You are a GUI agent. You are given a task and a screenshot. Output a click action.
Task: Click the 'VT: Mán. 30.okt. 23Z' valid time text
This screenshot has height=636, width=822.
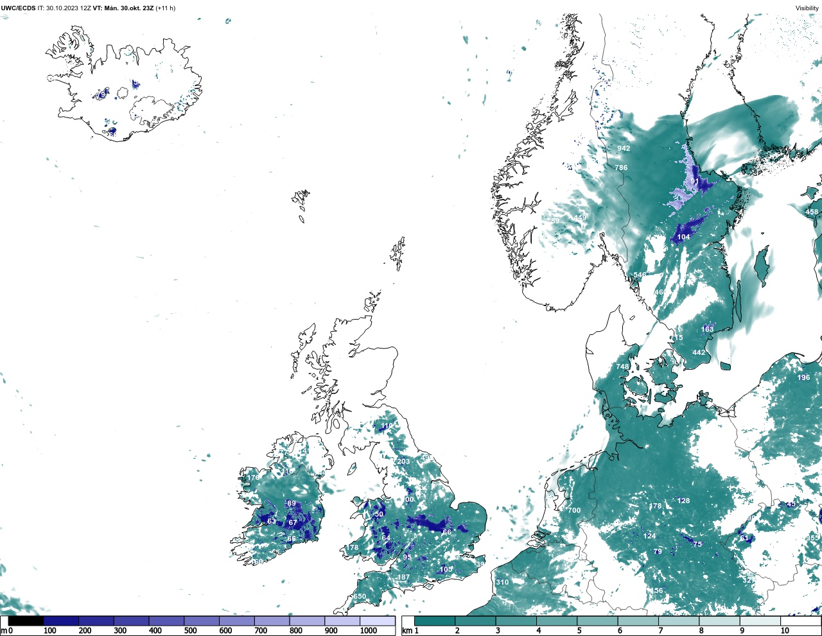(x=123, y=8)
